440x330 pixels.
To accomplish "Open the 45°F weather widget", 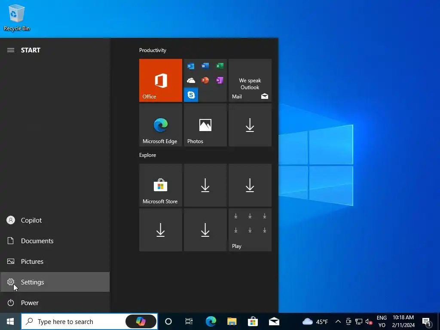I will tap(315, 321).
